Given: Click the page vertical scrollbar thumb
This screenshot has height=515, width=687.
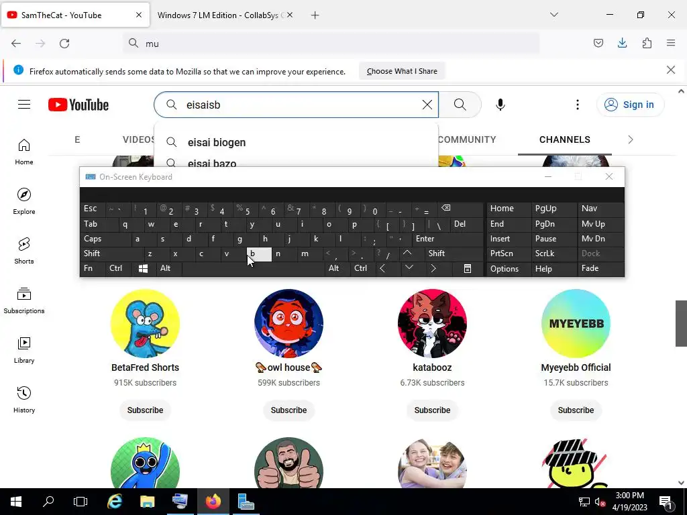Looking at the screenshot, I should 681,323.
